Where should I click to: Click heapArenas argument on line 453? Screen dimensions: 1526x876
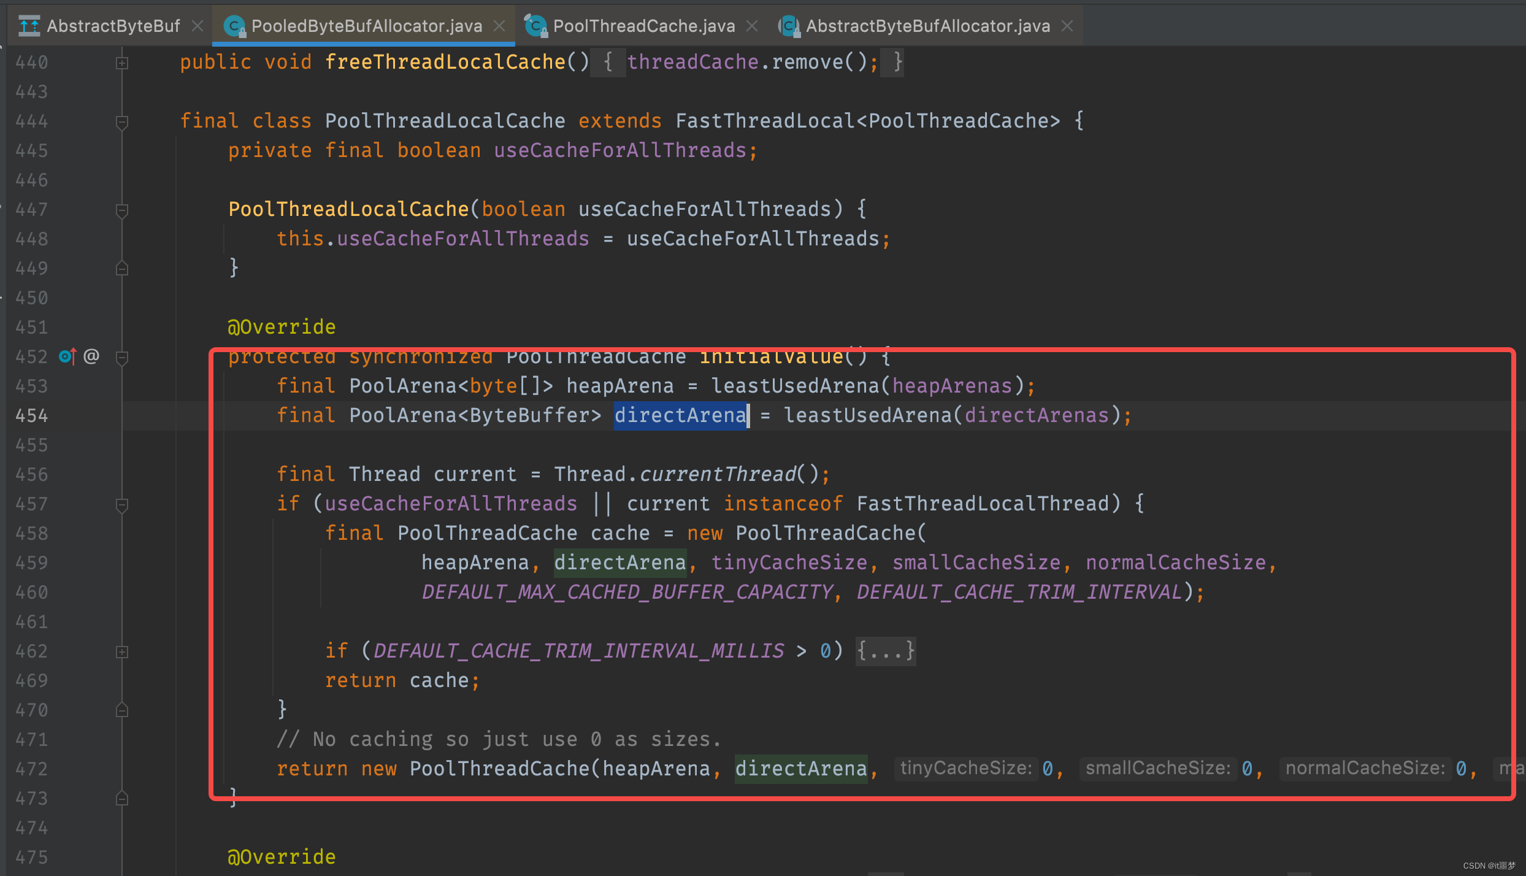click(x=952, y=386)
